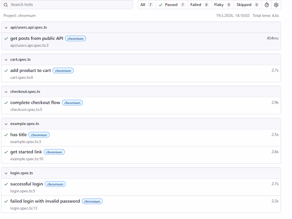Click example.spec.ts:3 location text
Screen dimensions: 292x219
(x=26, y=142)
